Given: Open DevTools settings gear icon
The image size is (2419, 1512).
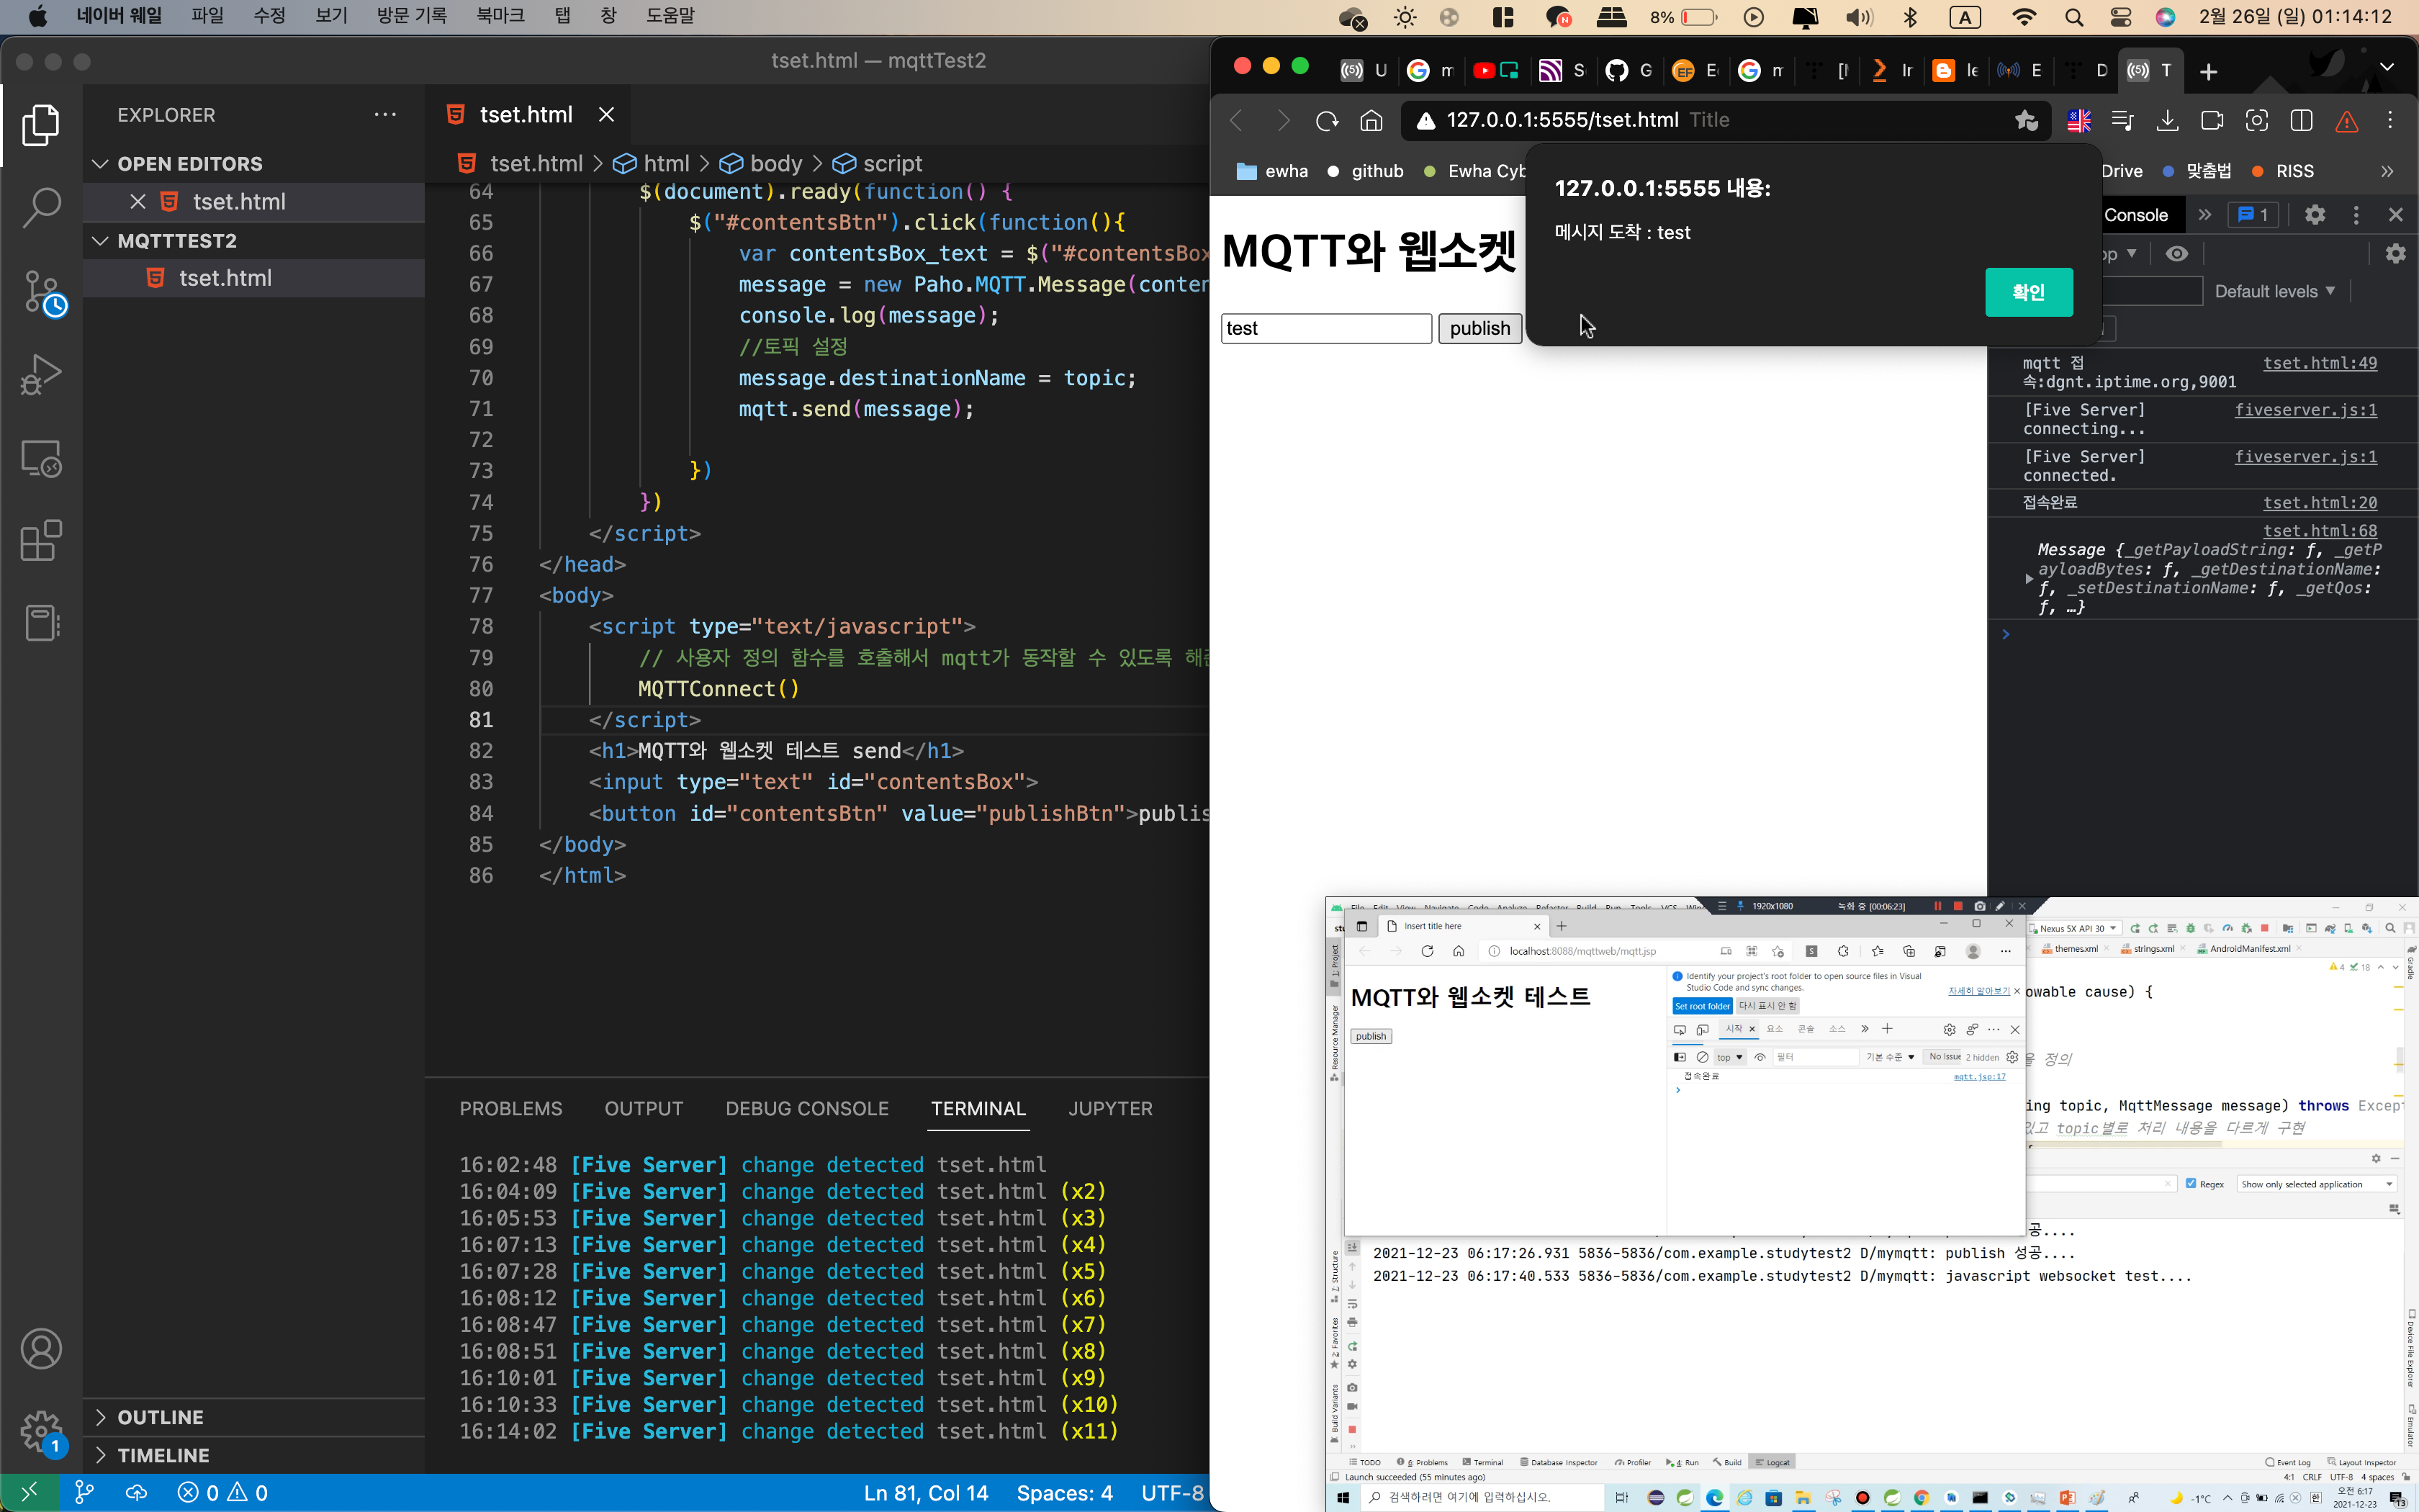Looking at the screenshot, I should pyautogui.click(x=2314, y=215).
